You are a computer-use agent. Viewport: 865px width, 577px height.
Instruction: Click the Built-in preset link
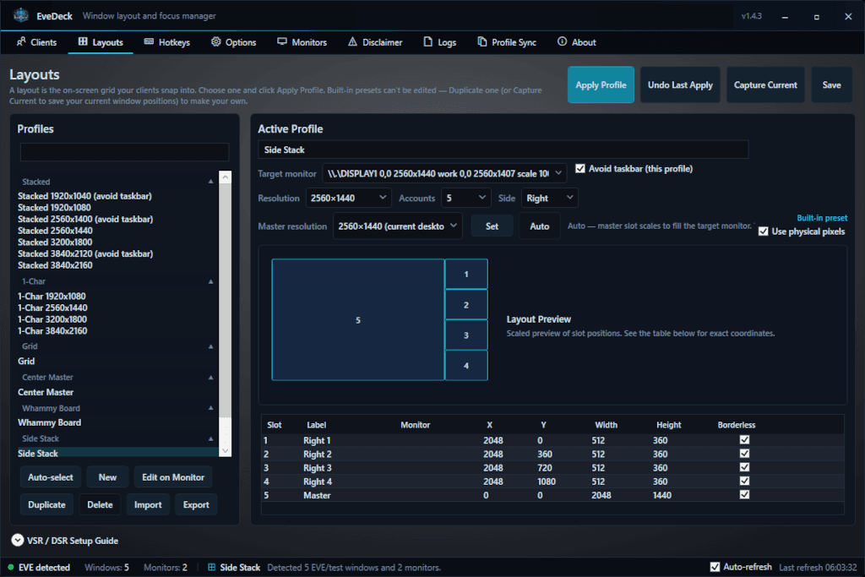[x=822, y=218]
